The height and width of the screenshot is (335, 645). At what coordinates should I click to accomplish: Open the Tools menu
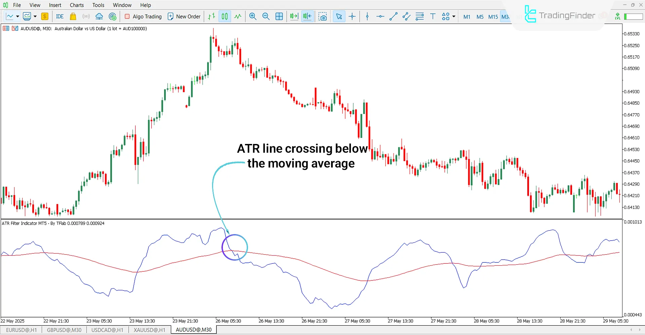(x=98, y=5)
